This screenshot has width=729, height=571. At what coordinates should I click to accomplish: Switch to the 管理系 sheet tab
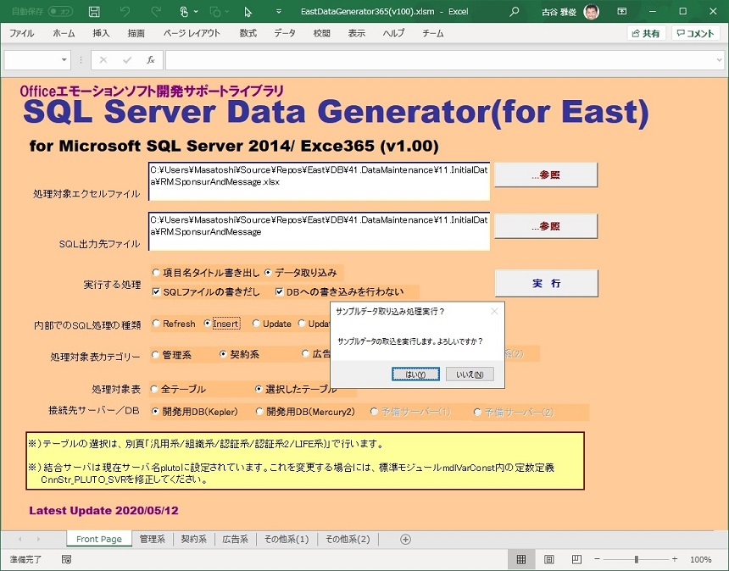click(153, 539)
